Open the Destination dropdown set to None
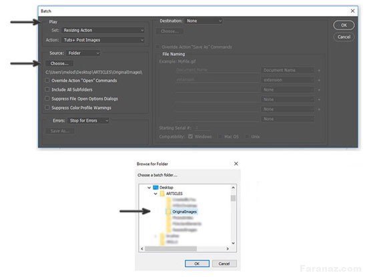The image size is (367, 277). (204, 21)
